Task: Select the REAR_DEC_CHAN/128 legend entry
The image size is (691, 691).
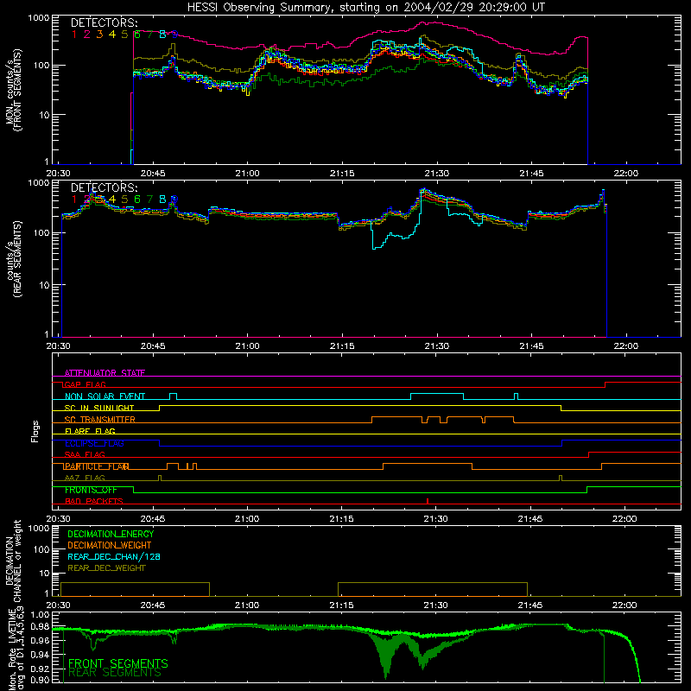Action: coord(114,556)
